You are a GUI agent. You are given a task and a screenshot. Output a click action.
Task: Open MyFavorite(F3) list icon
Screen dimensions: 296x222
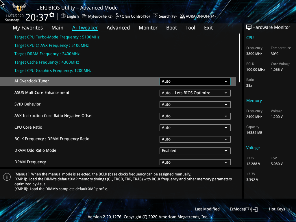pos(85,16)
